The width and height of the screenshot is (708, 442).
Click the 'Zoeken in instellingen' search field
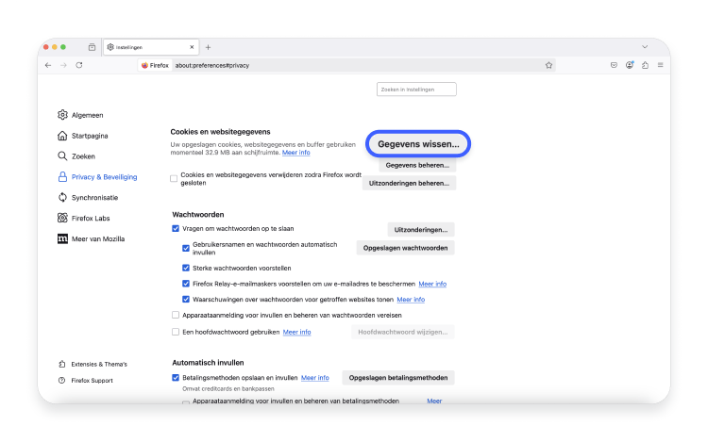click(416, 89)
